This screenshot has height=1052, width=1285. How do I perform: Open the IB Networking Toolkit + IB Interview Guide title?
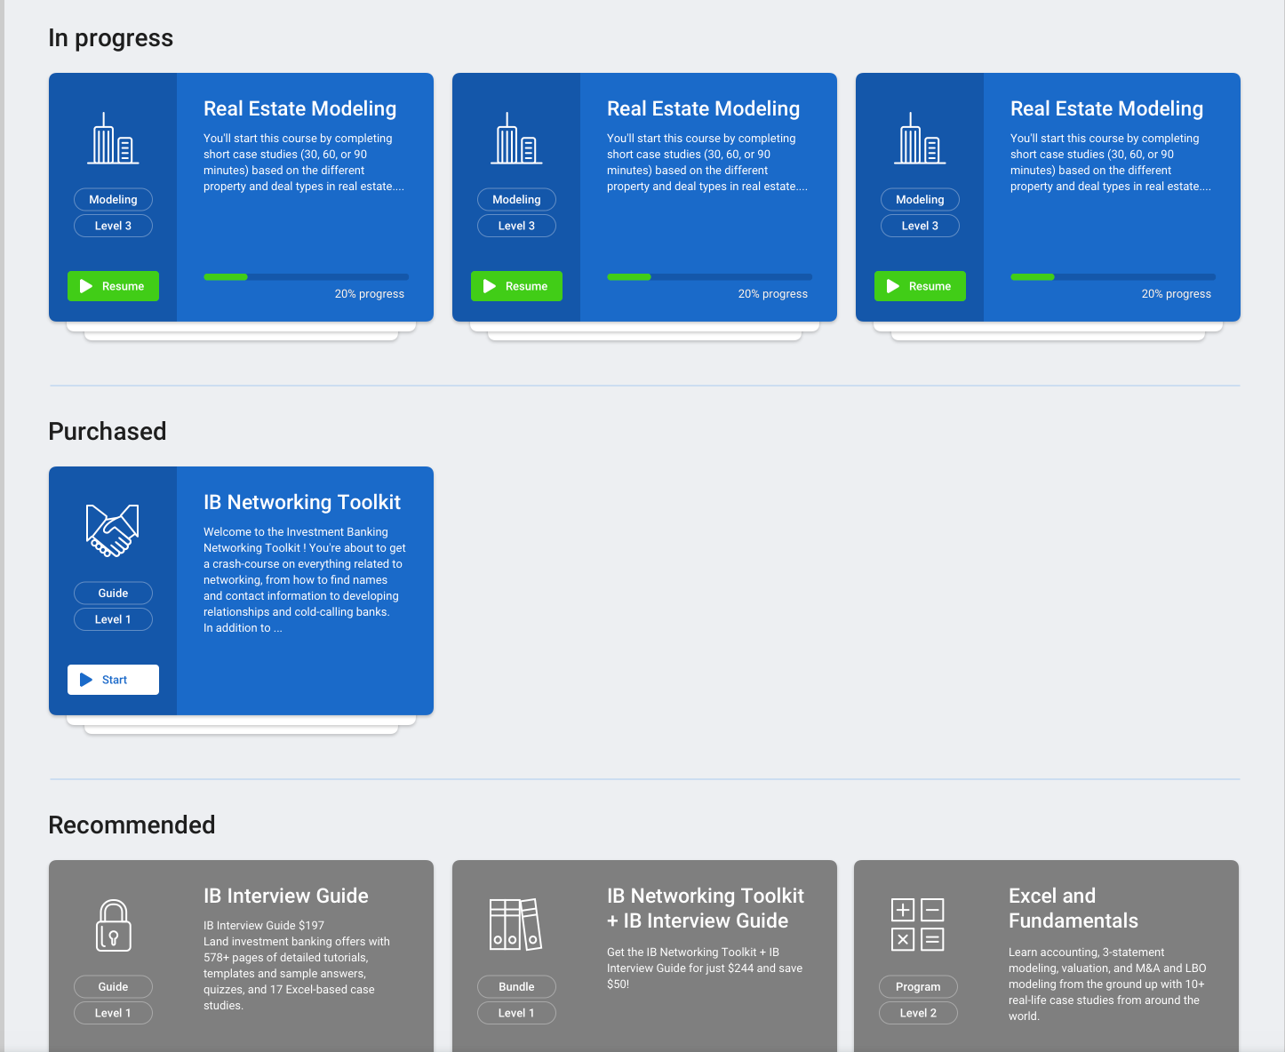click(x=706, y=908)
